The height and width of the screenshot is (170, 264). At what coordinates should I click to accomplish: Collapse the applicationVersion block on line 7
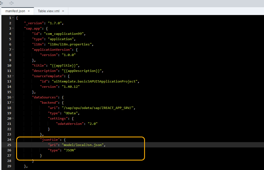(x=13, y=50)
